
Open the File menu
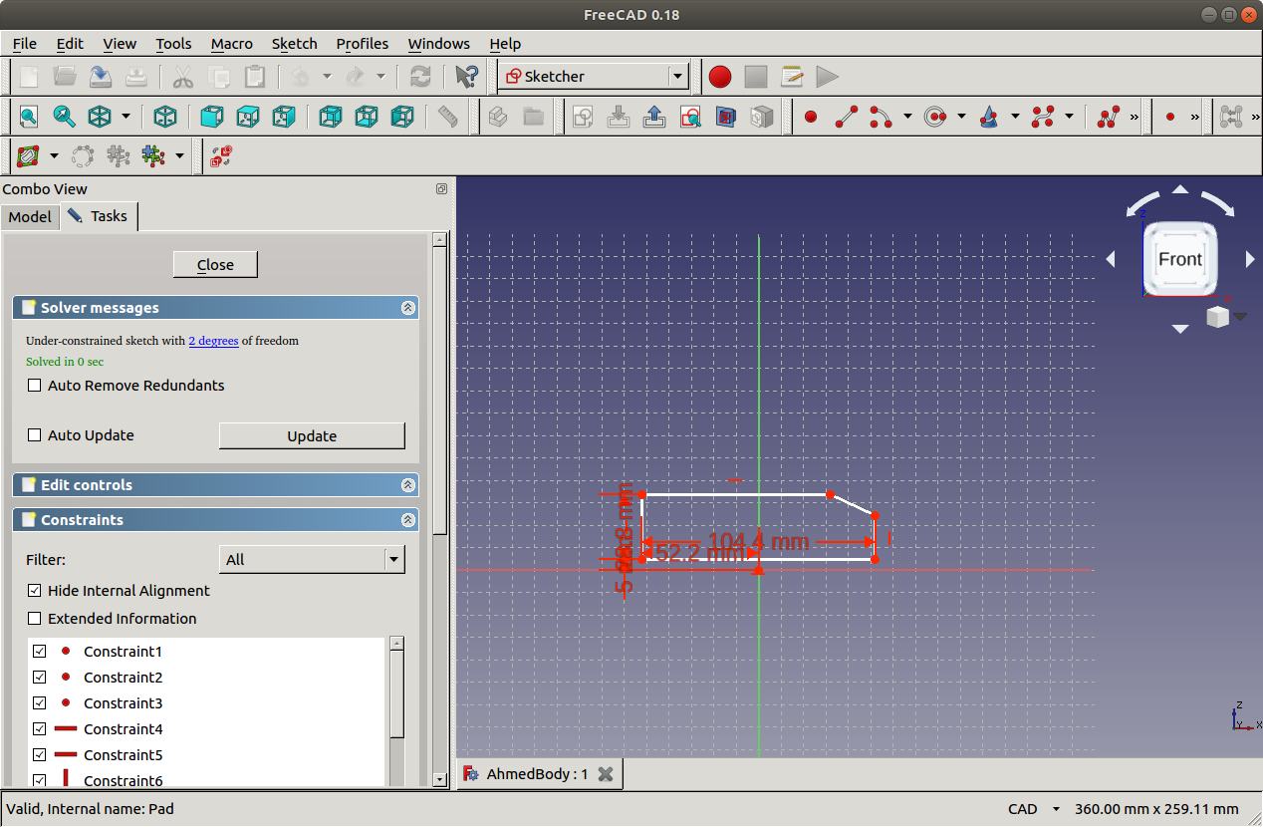coord(24,44)
